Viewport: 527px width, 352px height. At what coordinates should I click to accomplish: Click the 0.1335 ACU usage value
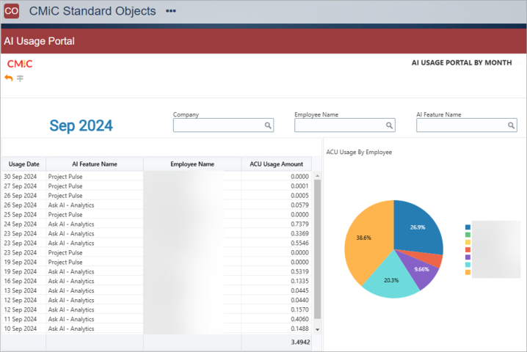tap(299, 281)
